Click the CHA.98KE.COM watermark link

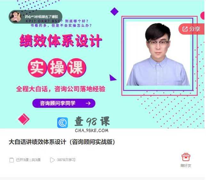[92, 131]
